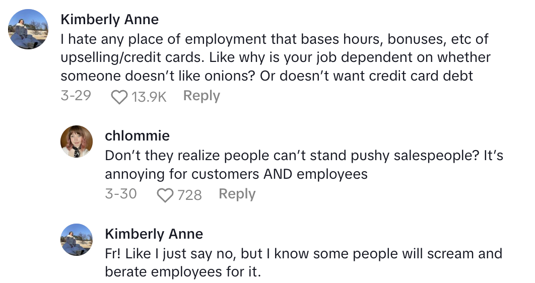Visit the chlommie username link
This screenshot has height=283, width=535.
pos(137,135)
